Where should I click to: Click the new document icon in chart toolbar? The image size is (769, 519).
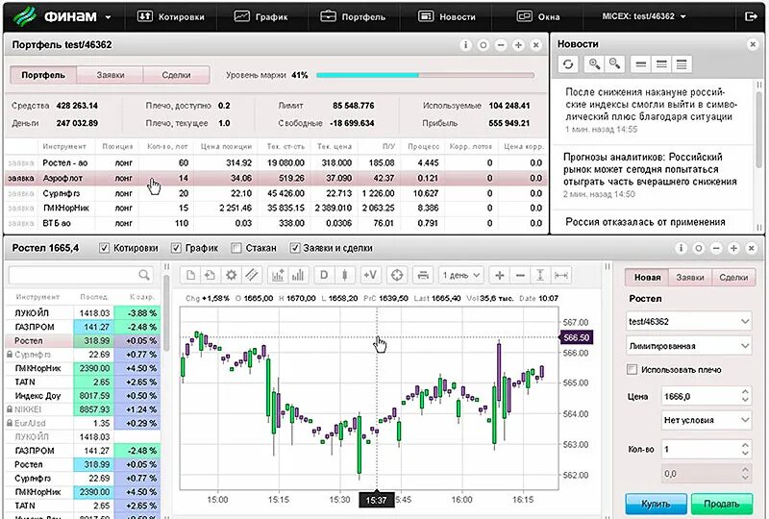[190, 275]
